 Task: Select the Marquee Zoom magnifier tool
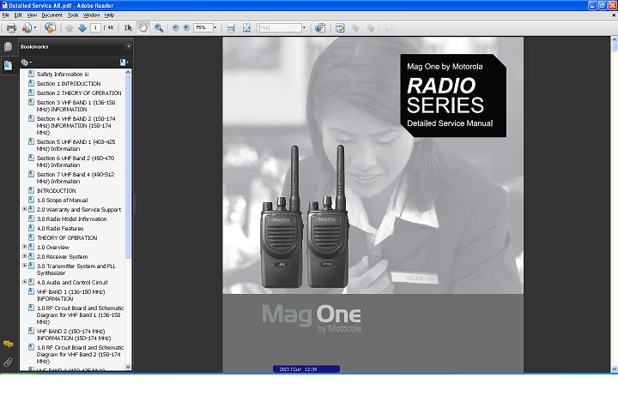(159, 28)
